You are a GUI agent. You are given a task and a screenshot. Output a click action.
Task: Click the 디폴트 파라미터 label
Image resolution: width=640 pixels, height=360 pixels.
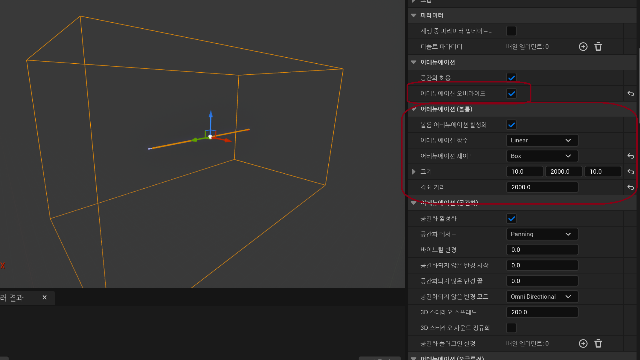[441, 47]
